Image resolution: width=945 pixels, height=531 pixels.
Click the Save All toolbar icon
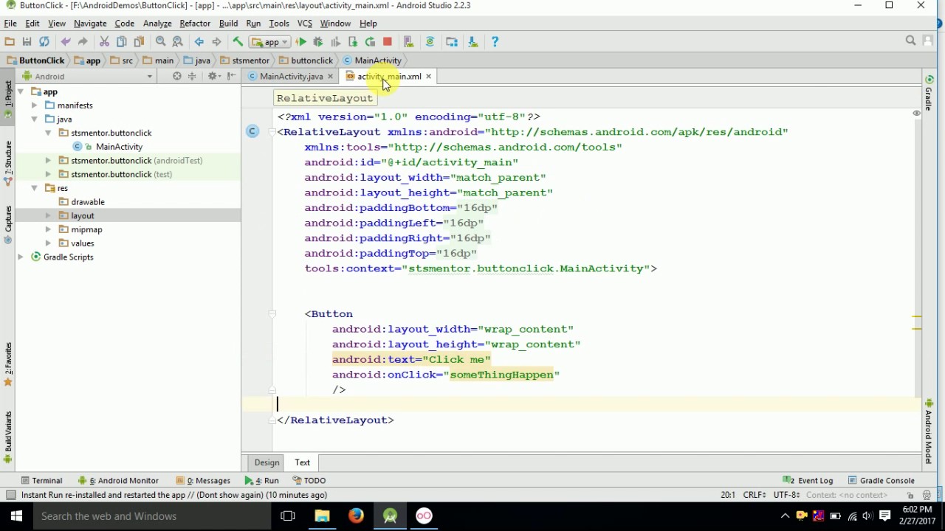click(x=27, y=42)
